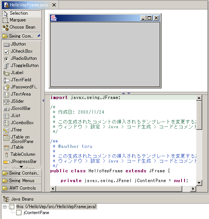This screenshot has width=209, height=219.
Task: Expand the Swing Containers palette drawer
Action: click(22, 173)
